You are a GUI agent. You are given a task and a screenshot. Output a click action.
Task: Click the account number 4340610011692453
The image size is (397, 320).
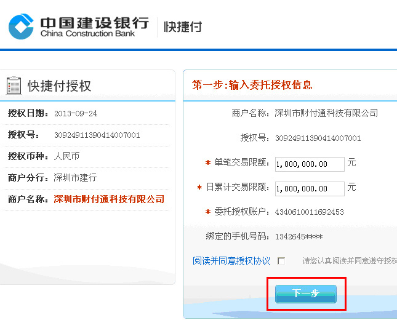coord(310,212)
